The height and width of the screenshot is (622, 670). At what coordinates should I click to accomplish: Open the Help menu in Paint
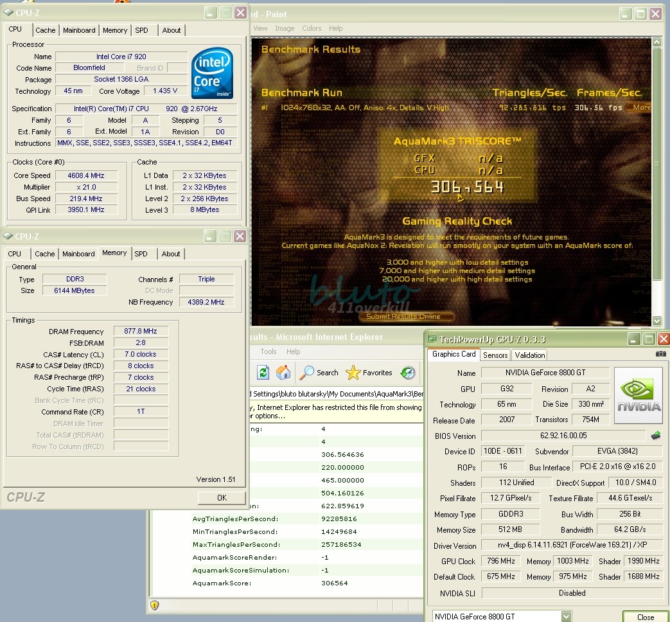335,28
